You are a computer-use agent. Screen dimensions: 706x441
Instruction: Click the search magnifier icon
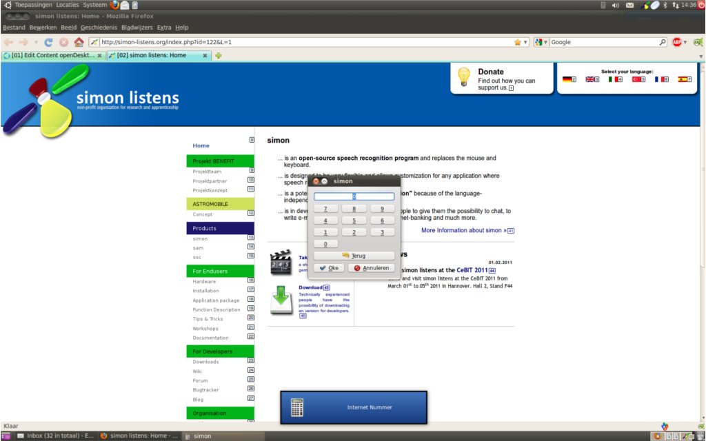[x=663, y=42]
